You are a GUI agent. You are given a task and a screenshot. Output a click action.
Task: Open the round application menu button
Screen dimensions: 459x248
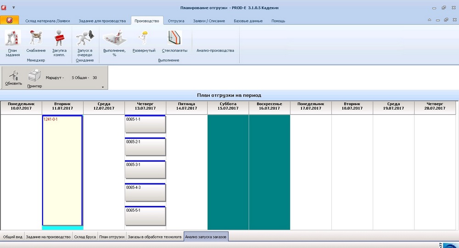pos(9,20)
